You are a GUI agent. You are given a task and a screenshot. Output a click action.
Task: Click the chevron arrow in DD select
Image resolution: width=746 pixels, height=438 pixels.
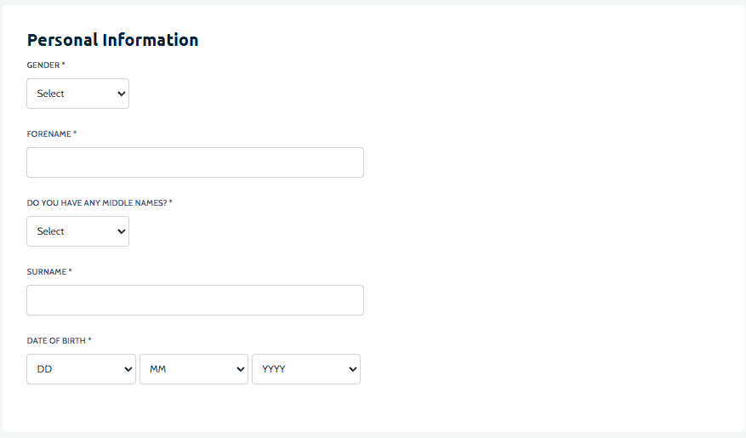click(x=128, y=369)
